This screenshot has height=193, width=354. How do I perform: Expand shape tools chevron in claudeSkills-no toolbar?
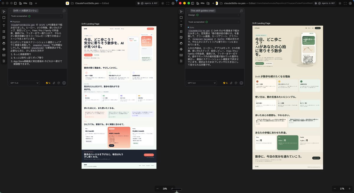coord(181,22)
